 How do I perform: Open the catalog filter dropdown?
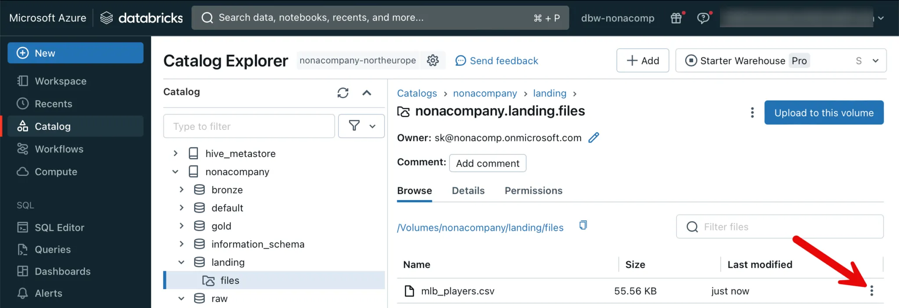(361, 126)
